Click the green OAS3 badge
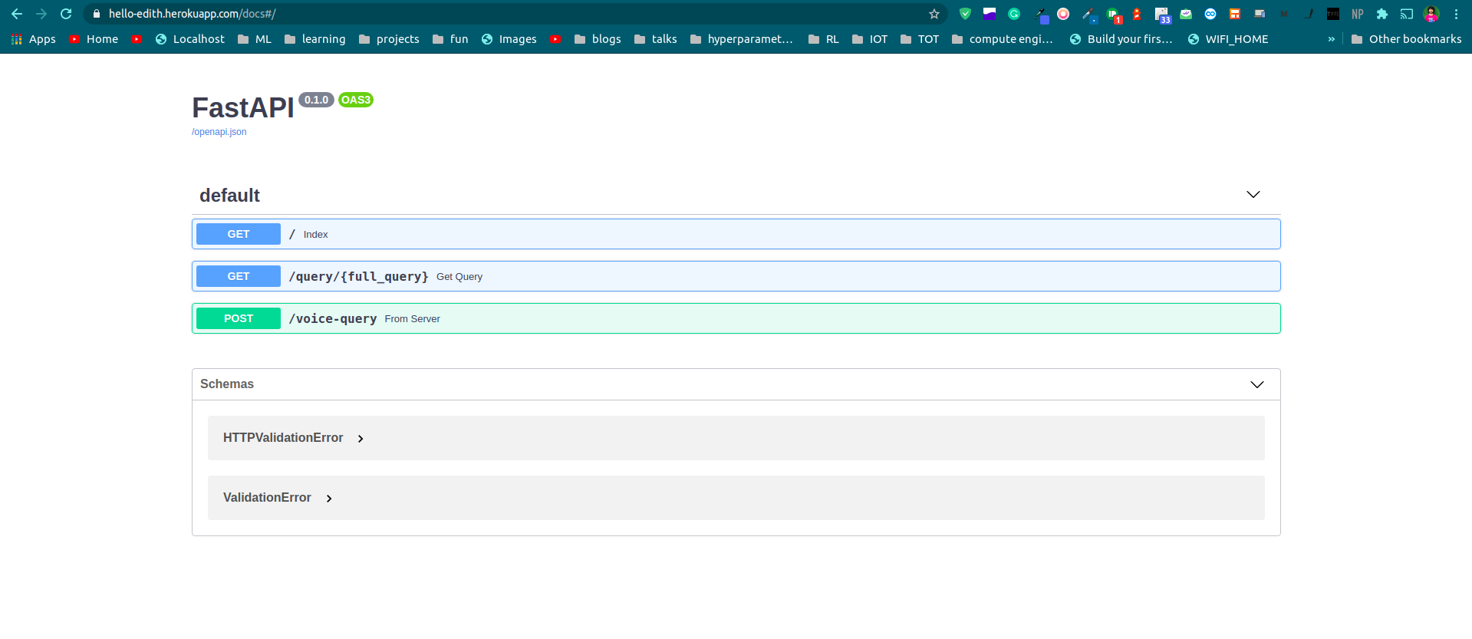This screenshot has width=1472, height=639. click(x=356, y=100)
